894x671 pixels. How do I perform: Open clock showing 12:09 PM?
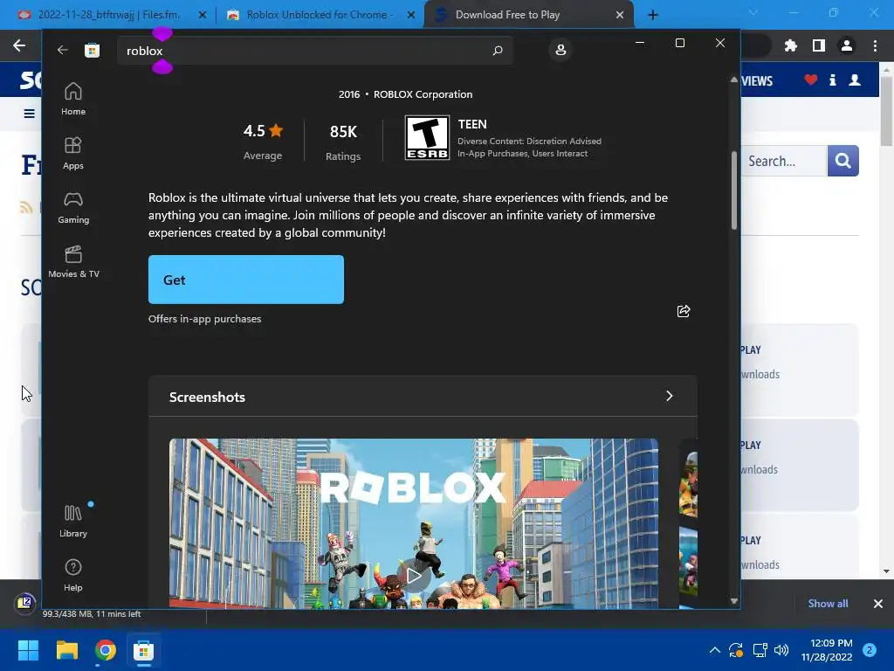[x=826, y=650]
